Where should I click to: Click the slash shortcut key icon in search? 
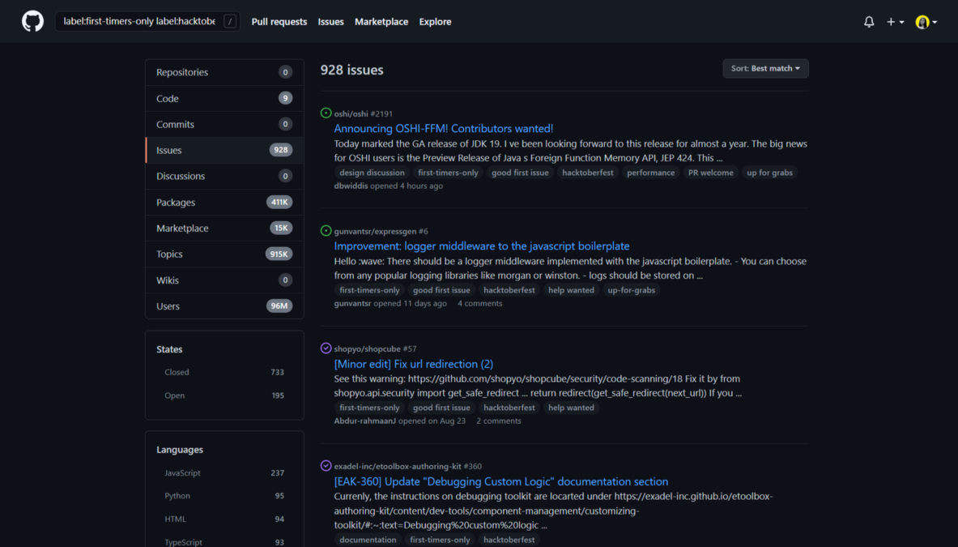point(230,21)
